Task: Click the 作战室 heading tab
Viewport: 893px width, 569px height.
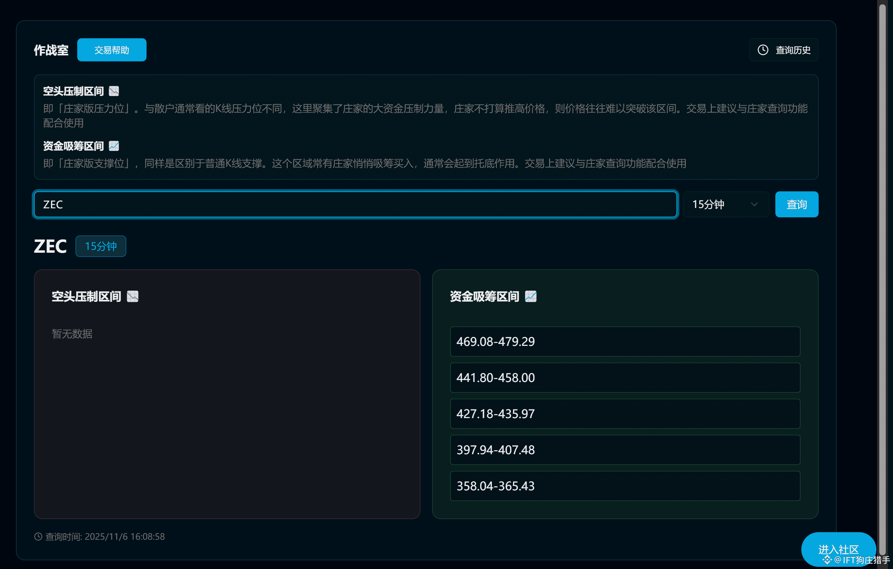Action: 51,50
